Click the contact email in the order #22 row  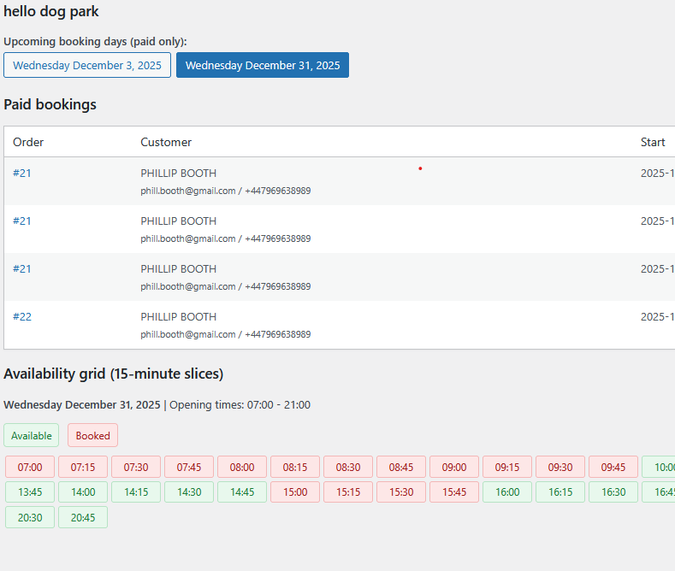tap(188, 334)
